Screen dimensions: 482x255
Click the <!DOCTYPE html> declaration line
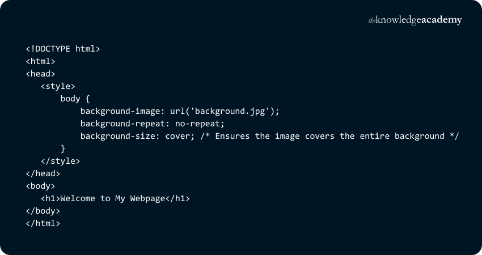(62, 49)
